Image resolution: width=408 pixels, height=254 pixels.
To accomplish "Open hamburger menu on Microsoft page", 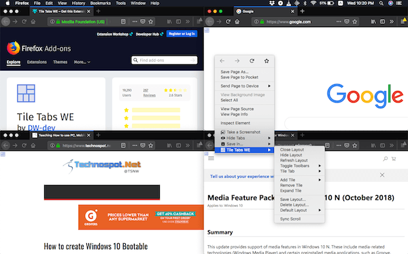I will pyautogui.click(x=211, y=158).
